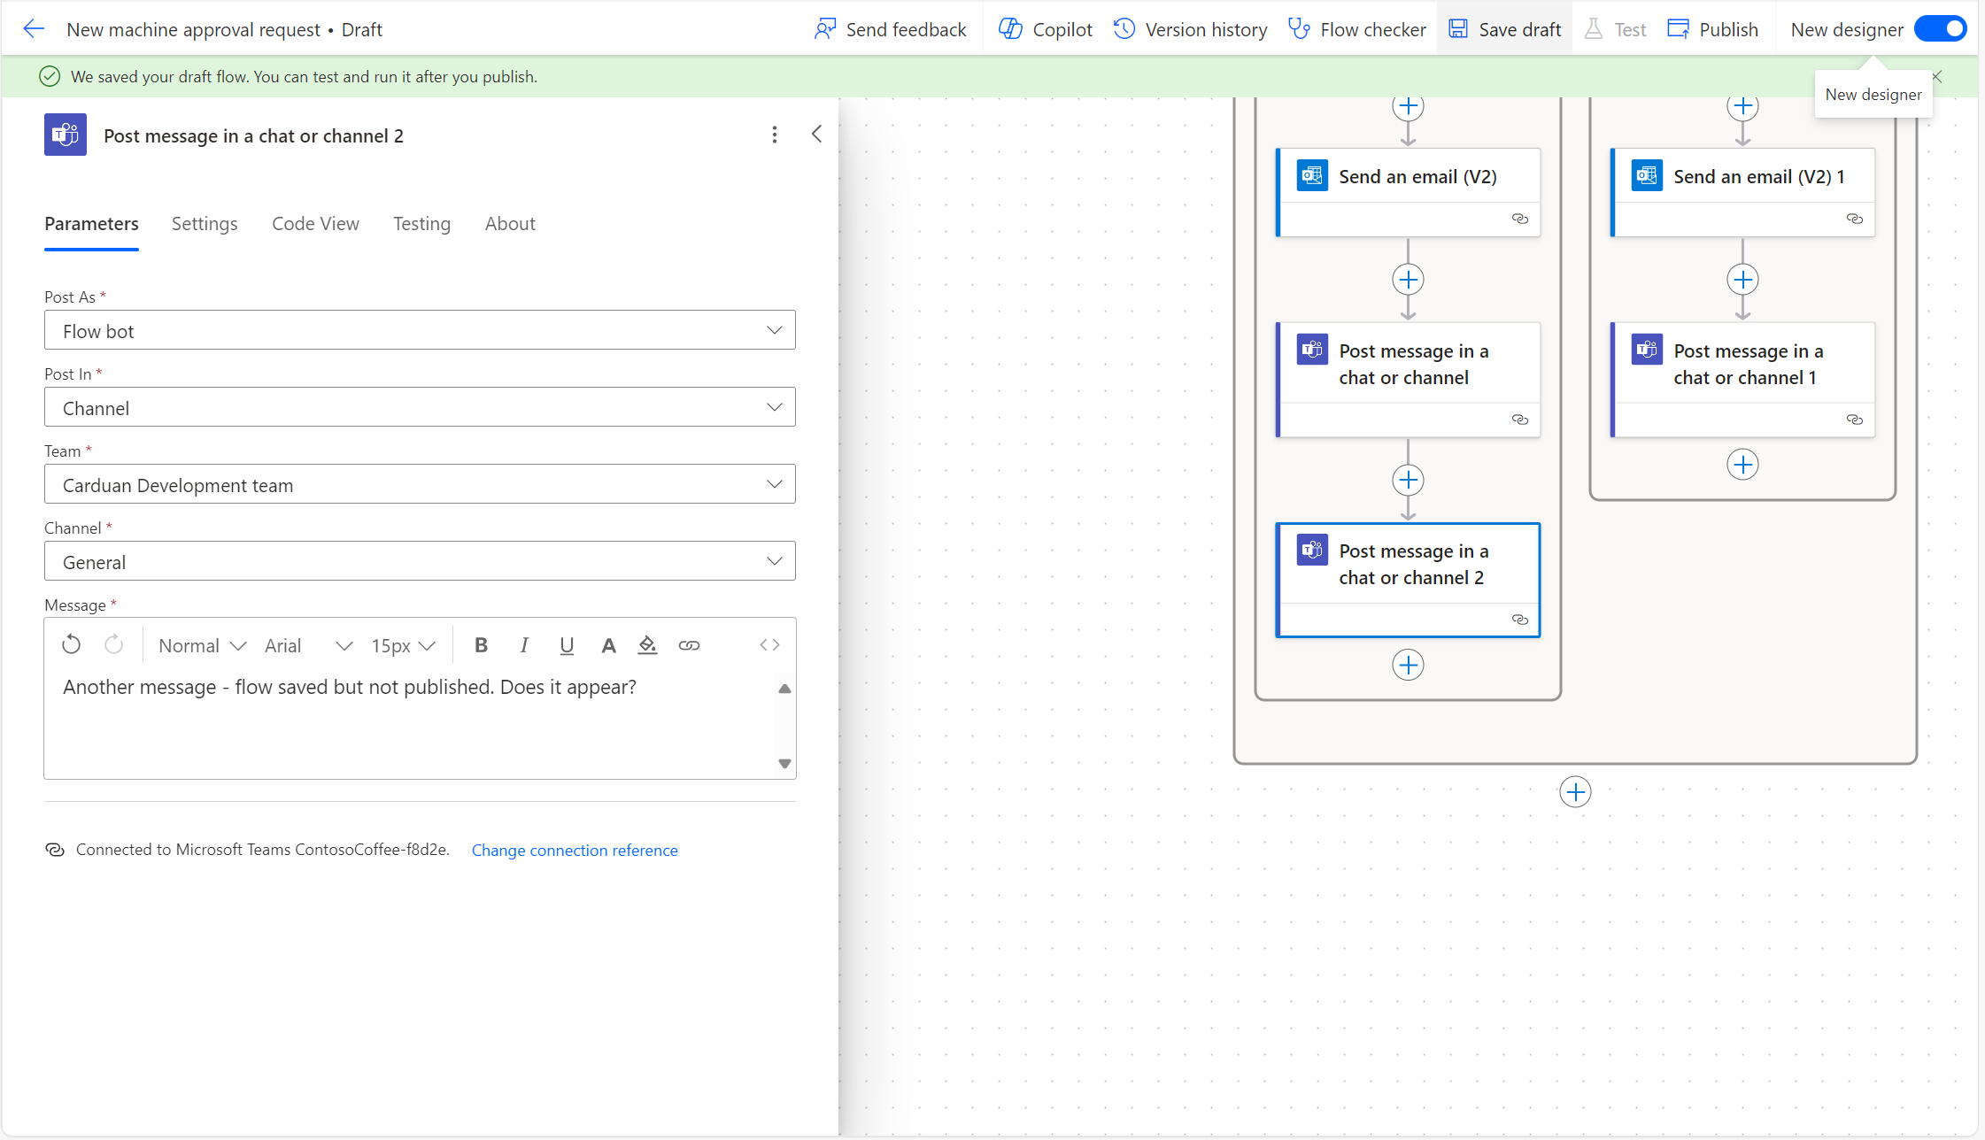This screenshot has height=1140, width=1985.
Task: Add action below Send an email (V2)
Action: coord(1408,280)
